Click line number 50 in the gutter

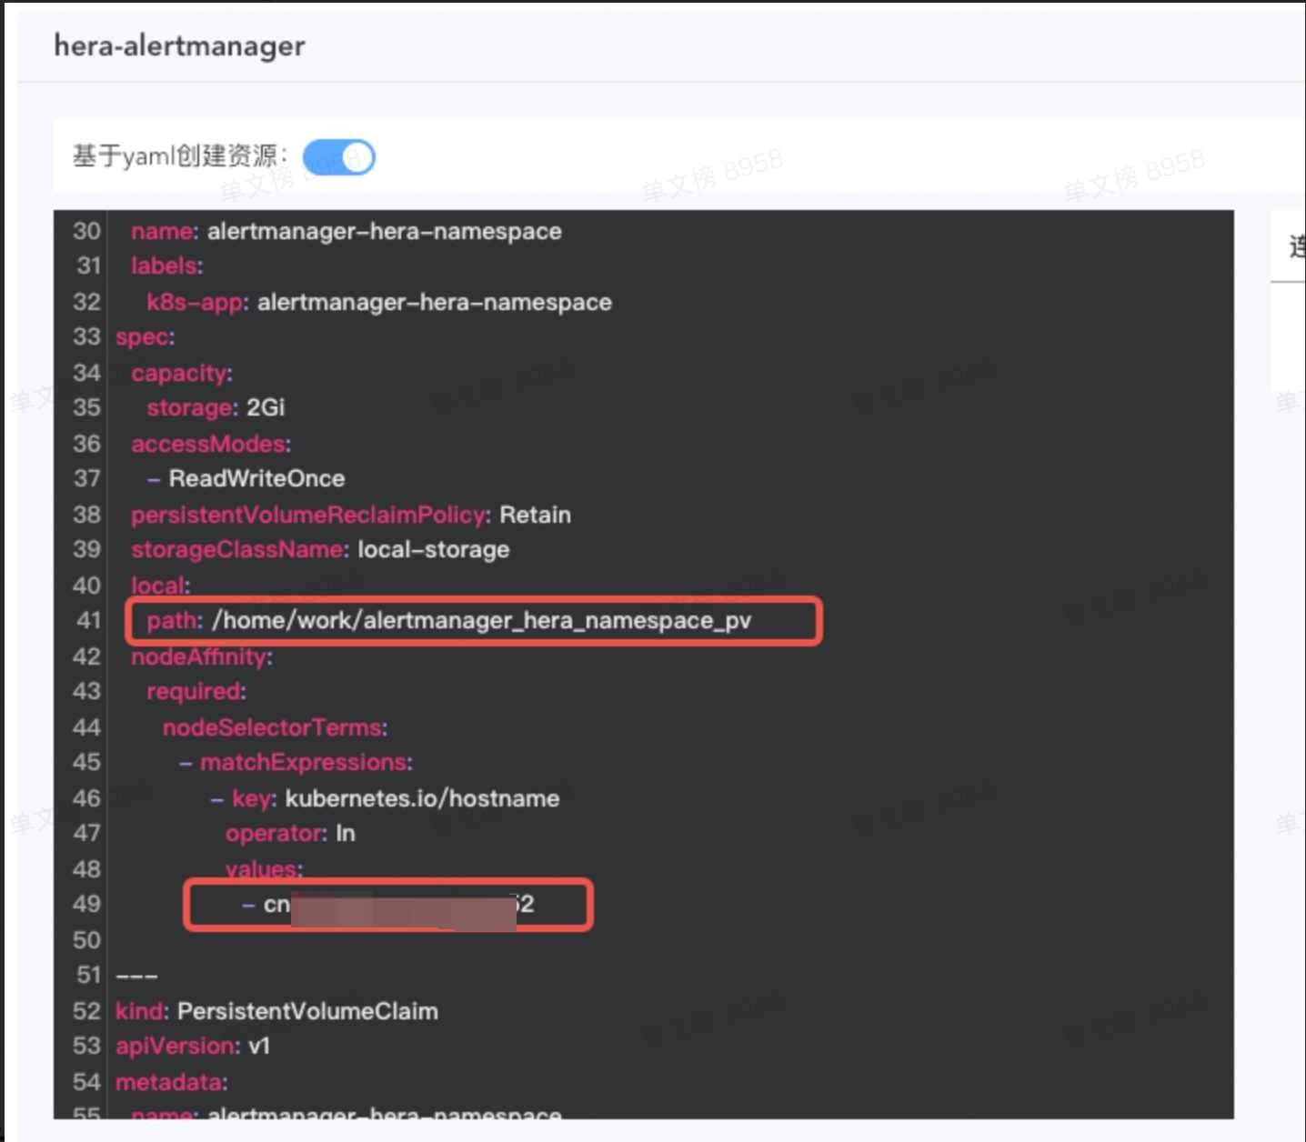[x=86, y=940]
